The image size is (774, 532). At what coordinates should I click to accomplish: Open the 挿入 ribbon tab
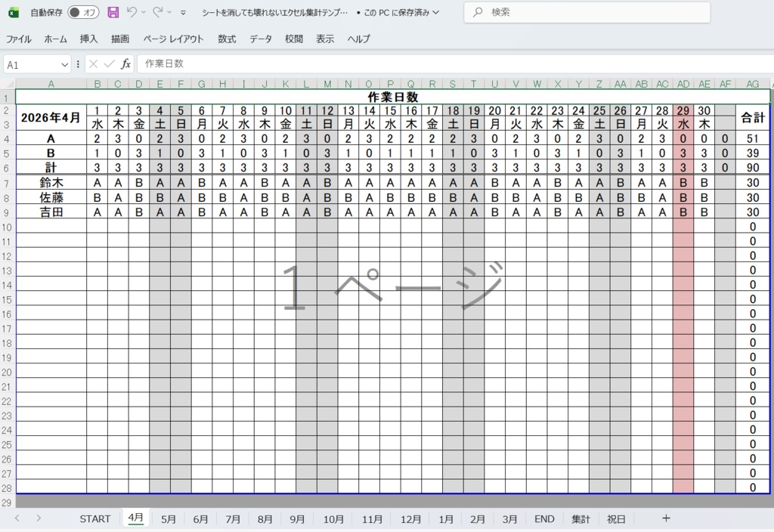point(89,39)
